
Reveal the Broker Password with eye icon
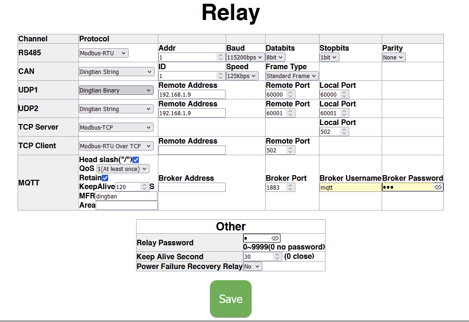click(x=438, y=187)
